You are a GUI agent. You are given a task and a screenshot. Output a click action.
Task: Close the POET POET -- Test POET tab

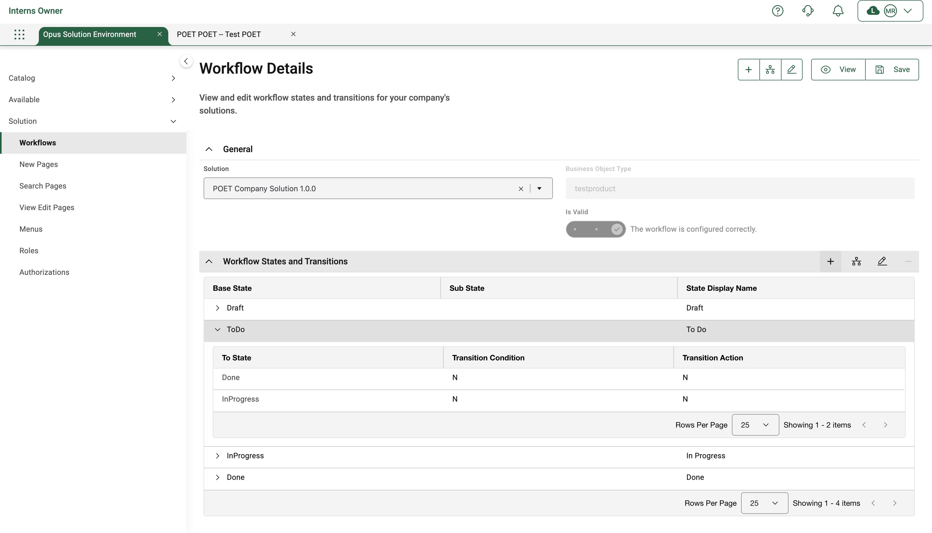(293, 34)
